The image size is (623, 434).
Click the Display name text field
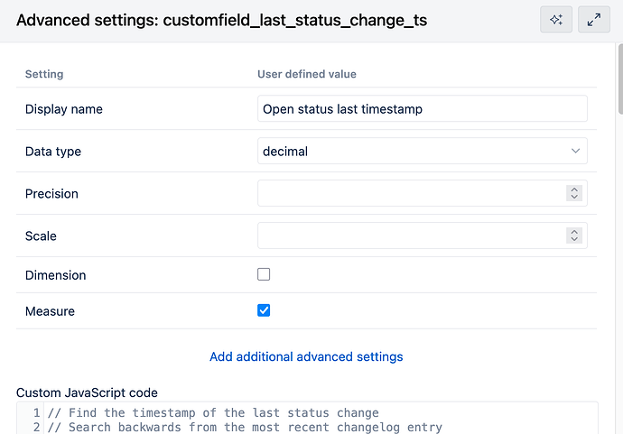point(422,109)
